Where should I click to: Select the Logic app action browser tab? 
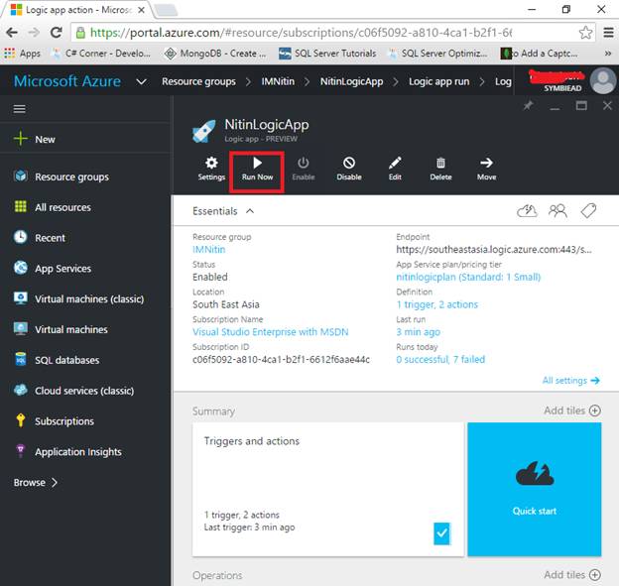click(77, 10)
